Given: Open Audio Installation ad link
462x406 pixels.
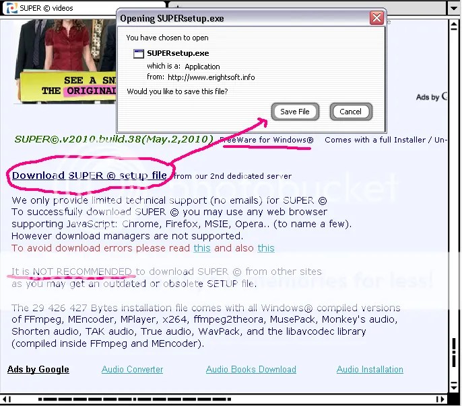Looking at the screenshot, I should (x=370, y=369).
